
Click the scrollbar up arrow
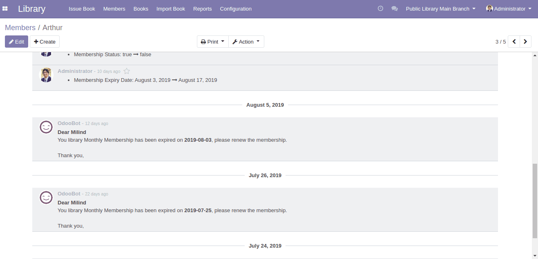[x=535, y=55]
